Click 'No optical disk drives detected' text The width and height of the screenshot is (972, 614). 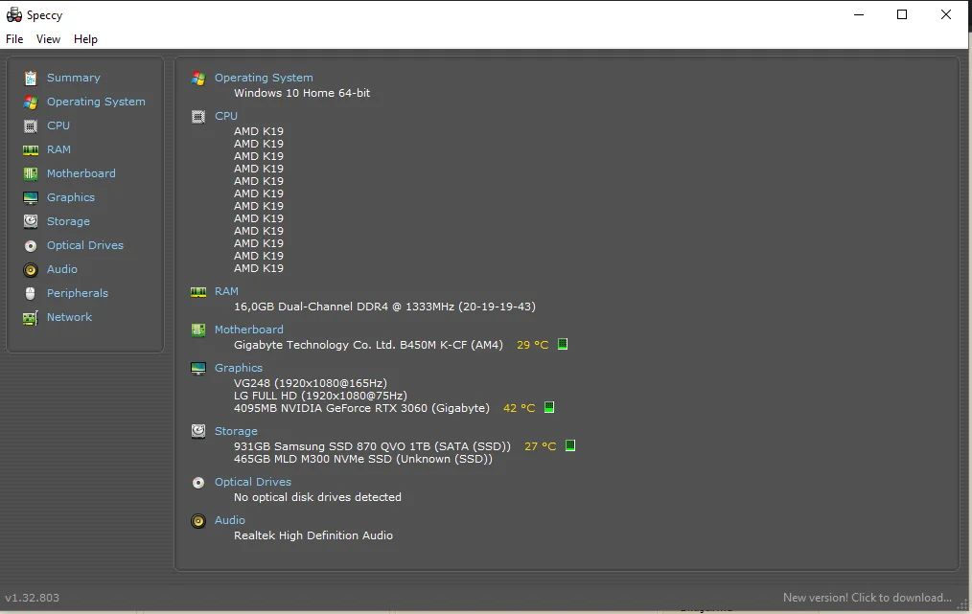click(317, 497)
